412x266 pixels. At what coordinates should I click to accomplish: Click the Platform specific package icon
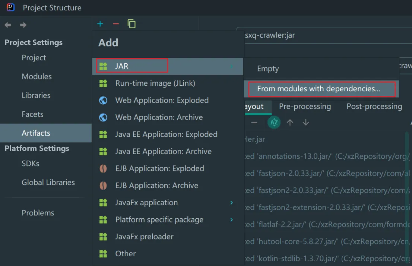[x=103, y=220]
